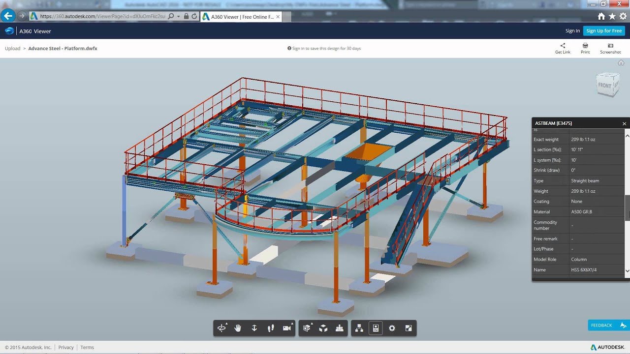Screen dimensions: 630x354
Task: Click browser Home icon
Action: click(601, 16)
